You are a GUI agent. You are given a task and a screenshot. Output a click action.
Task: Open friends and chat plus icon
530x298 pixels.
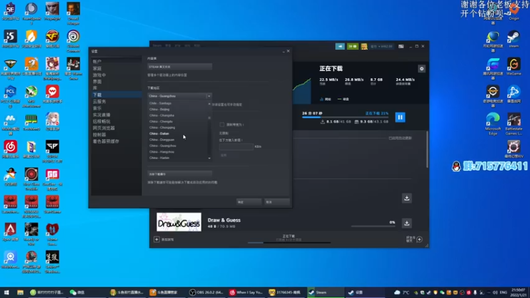[x=419, y=239]
